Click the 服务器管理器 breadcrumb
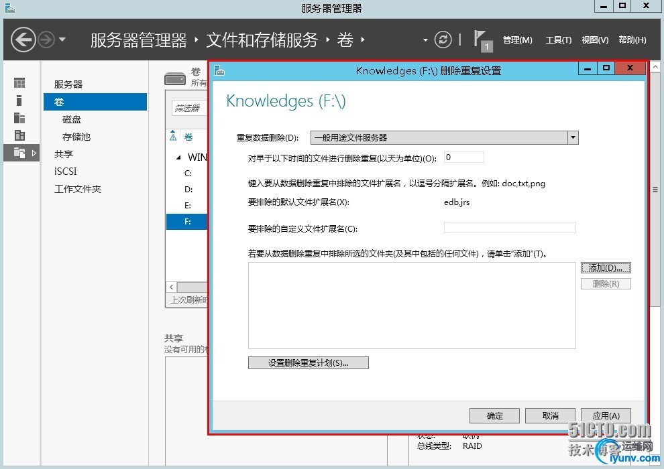 [x=138, y=40]
